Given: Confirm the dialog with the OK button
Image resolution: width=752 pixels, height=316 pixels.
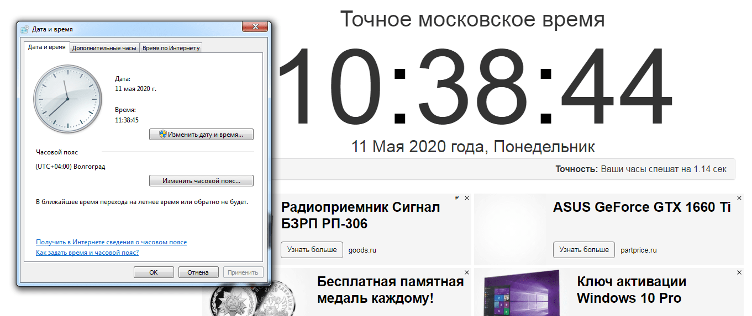Looking at the screenshot, I should (154, 272).
